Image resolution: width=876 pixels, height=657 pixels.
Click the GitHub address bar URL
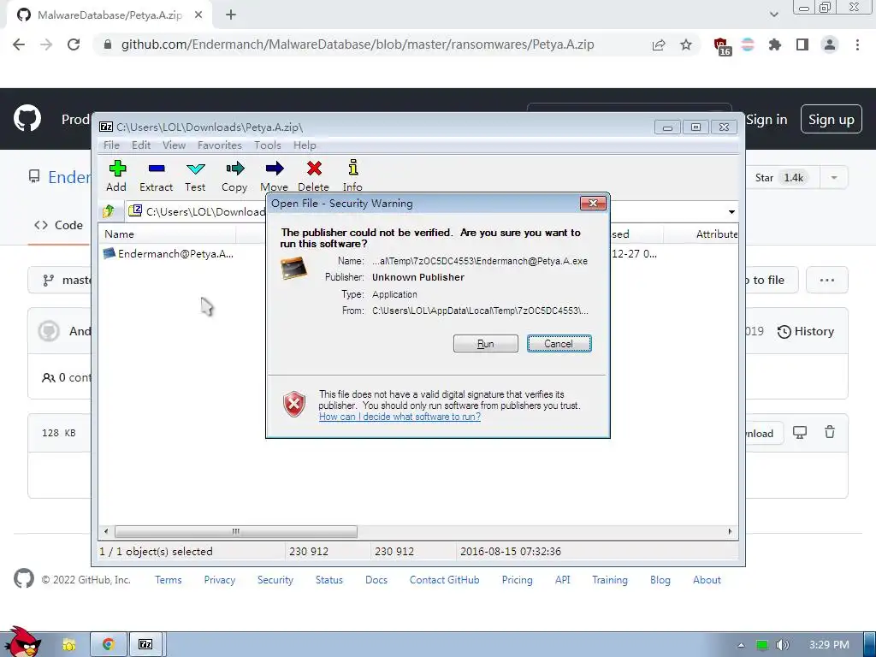(358, 44)
